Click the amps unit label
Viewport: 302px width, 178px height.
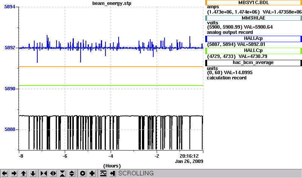click(x=213, y=7)
